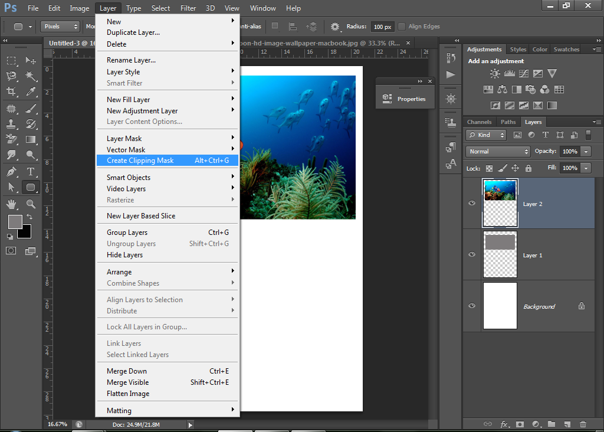Screen dimensions: 604x432
Task: Click the Create a new layer button
Action: tap(567, 424)
